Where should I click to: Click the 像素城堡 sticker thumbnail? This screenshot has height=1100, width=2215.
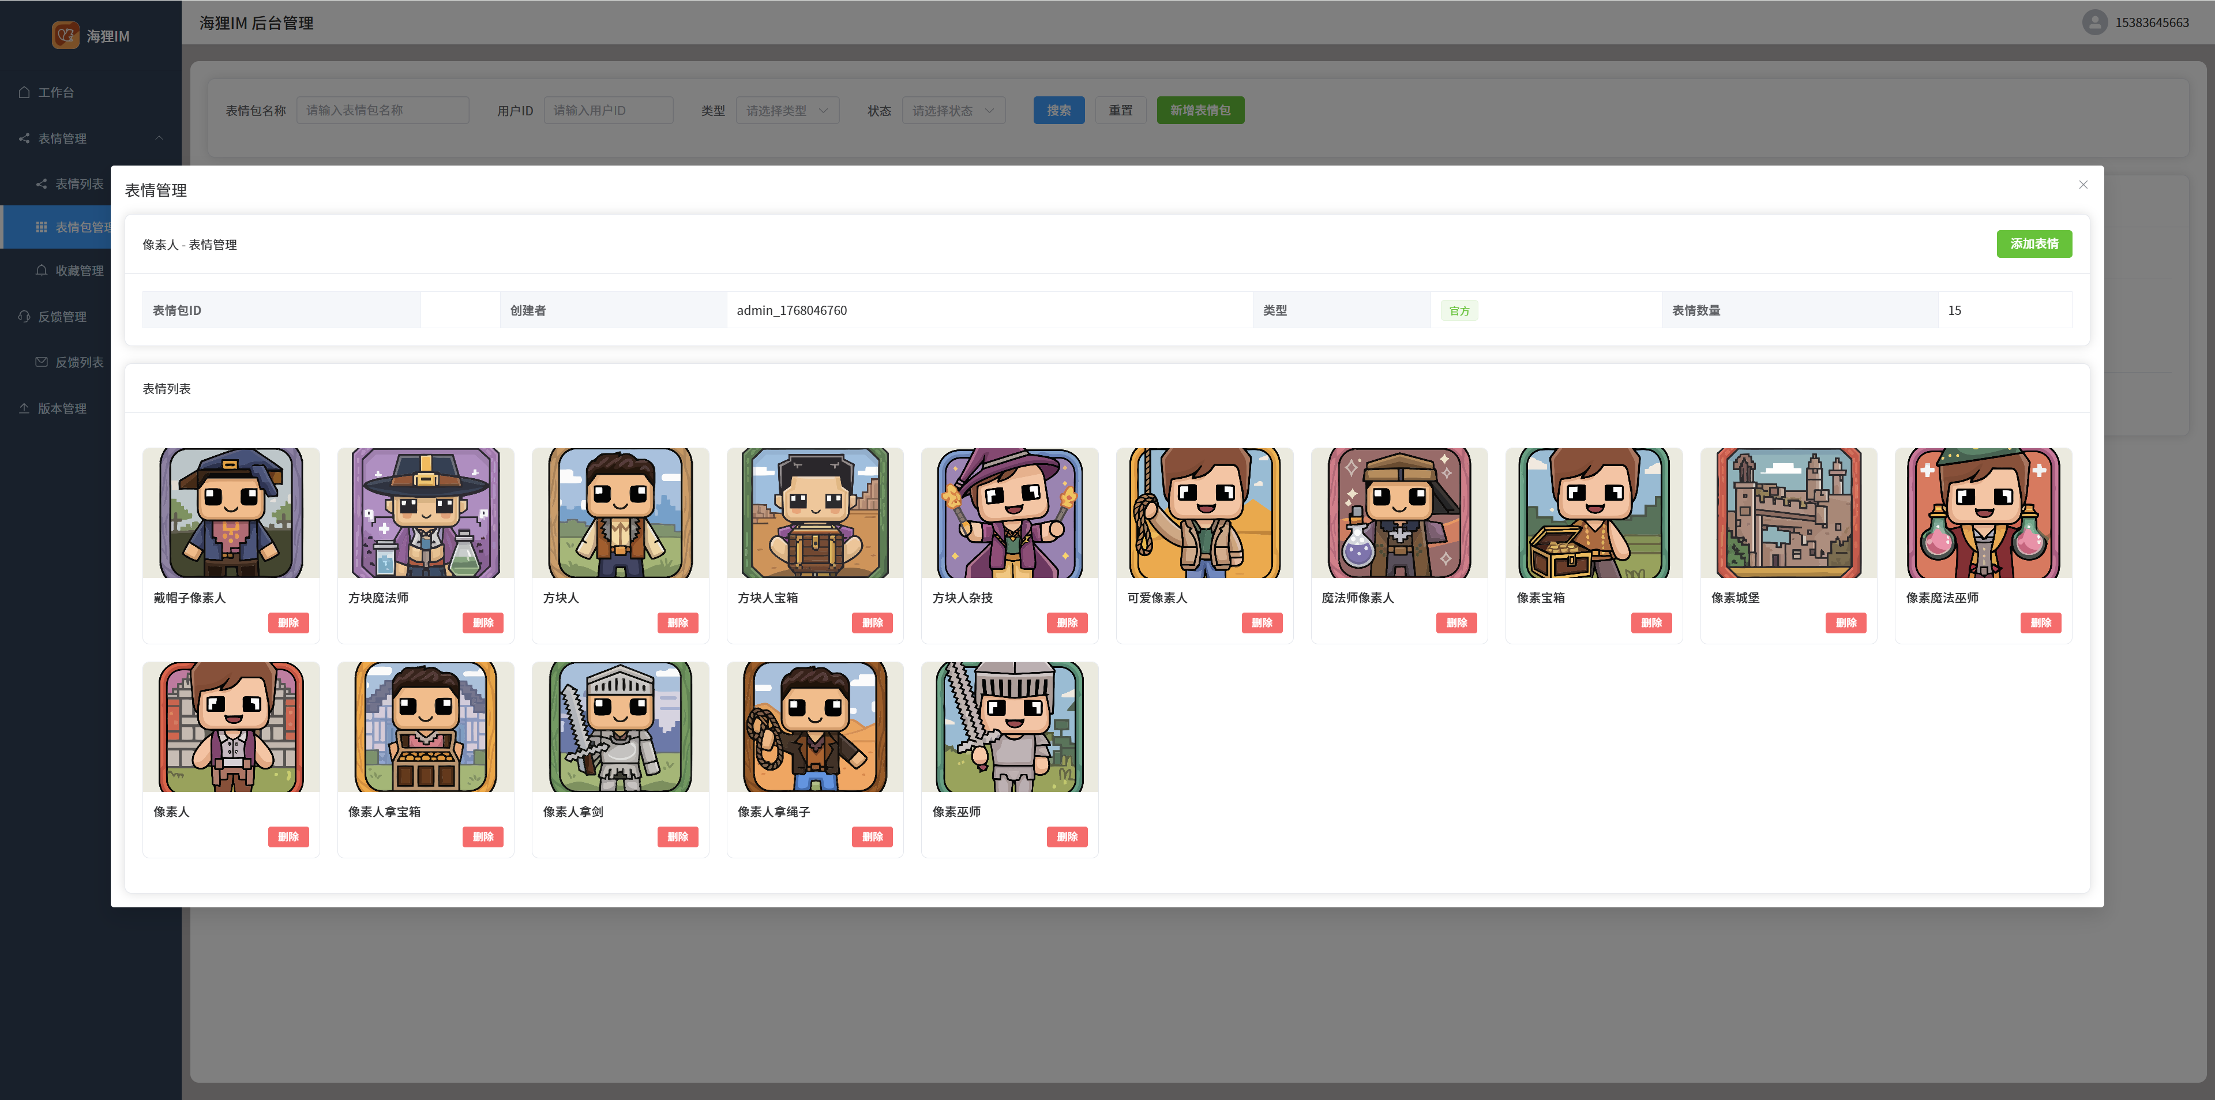[x=1789, y=513]
